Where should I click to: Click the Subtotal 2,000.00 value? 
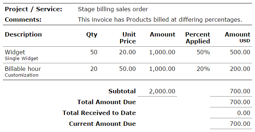162,91
